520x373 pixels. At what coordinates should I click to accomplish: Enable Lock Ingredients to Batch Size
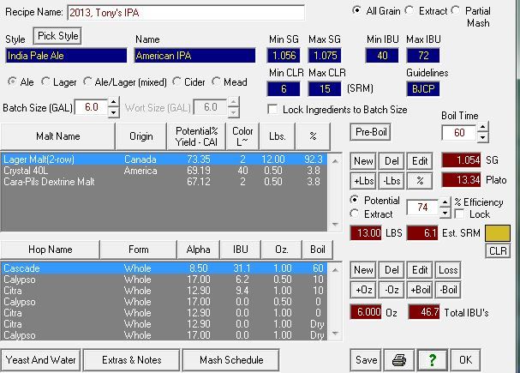273,110
